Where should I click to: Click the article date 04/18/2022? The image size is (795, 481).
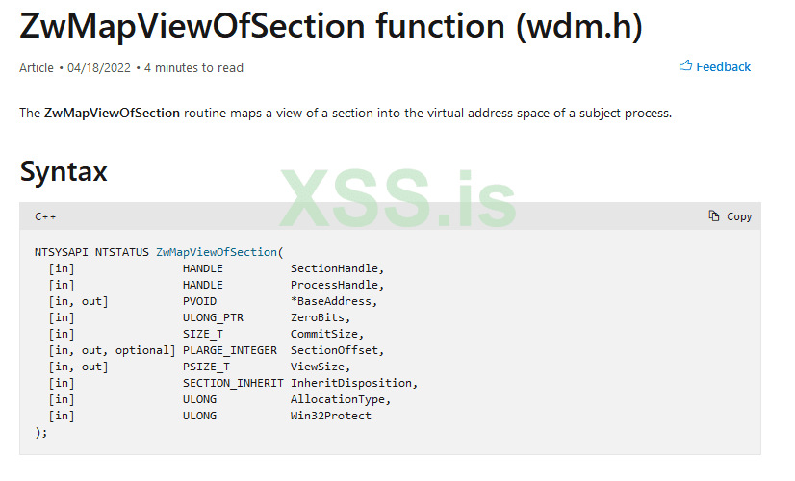(x=99, y=68)
